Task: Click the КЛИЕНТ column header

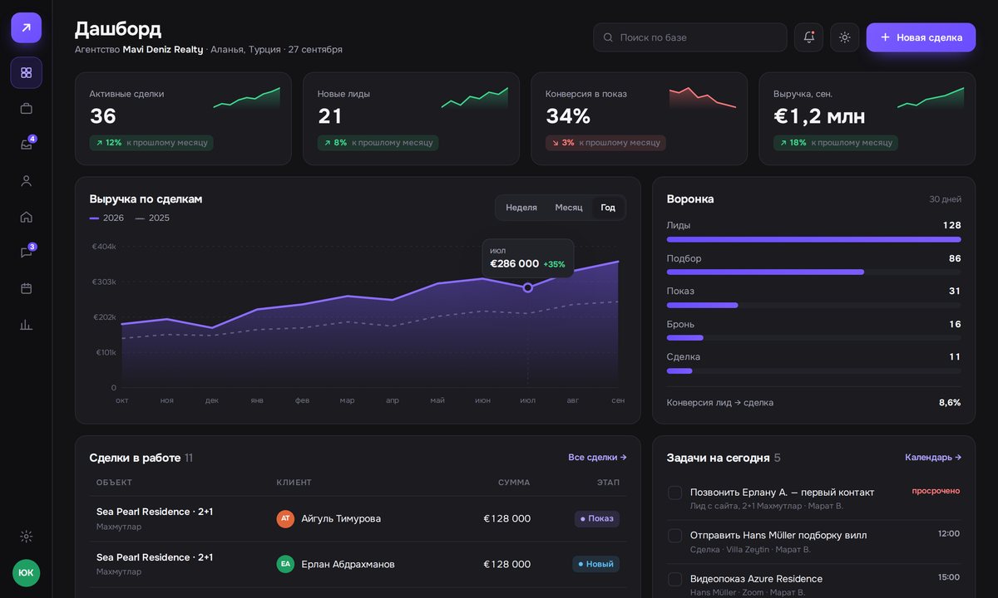Action: tap(294, 483)
